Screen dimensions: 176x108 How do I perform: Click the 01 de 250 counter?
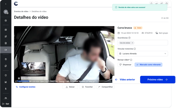click(165, 18)
